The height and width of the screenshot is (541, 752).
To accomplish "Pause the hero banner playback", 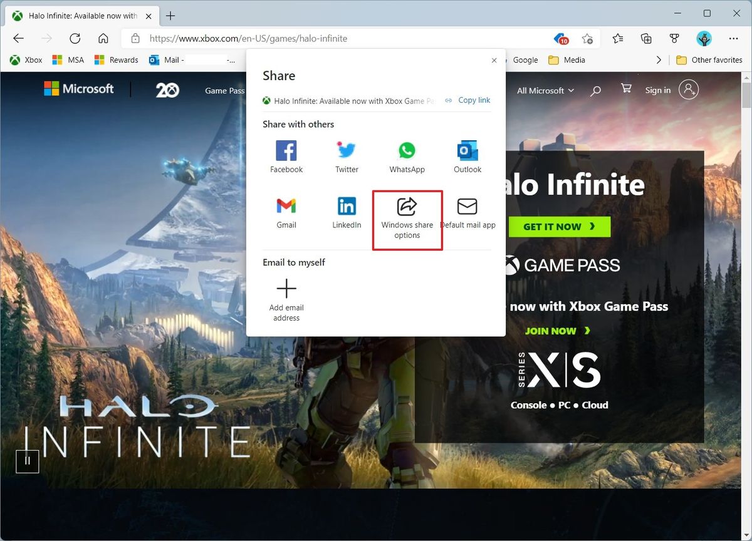I will [28, 461].
